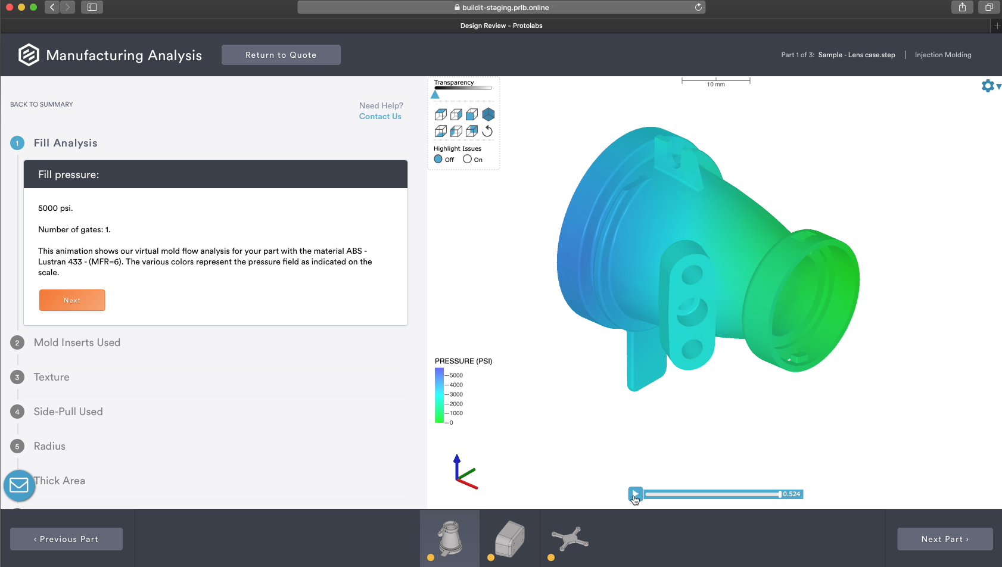Image resolution: width=1002 pixels, height=567 pixels.
Task: Click the Next button in Fill pressure
Action: pyautogui.click(x=72, y=300)
